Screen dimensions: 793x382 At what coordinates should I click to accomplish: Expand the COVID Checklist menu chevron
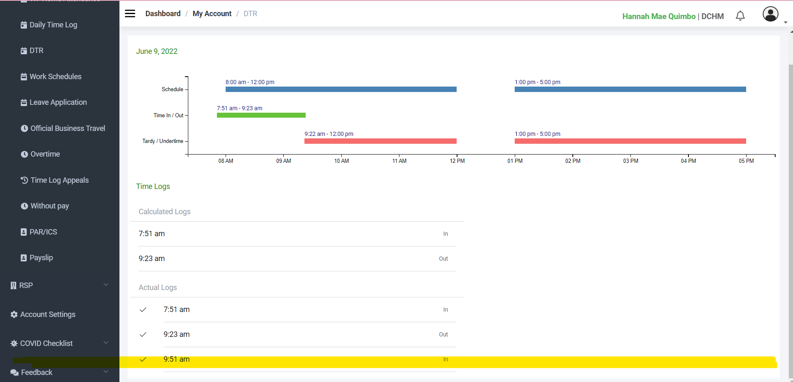pyautogui.click(x=106, y=343)
